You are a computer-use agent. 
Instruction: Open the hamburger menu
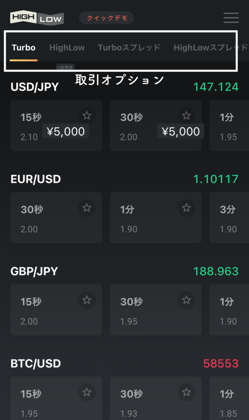tap(231, 18)
